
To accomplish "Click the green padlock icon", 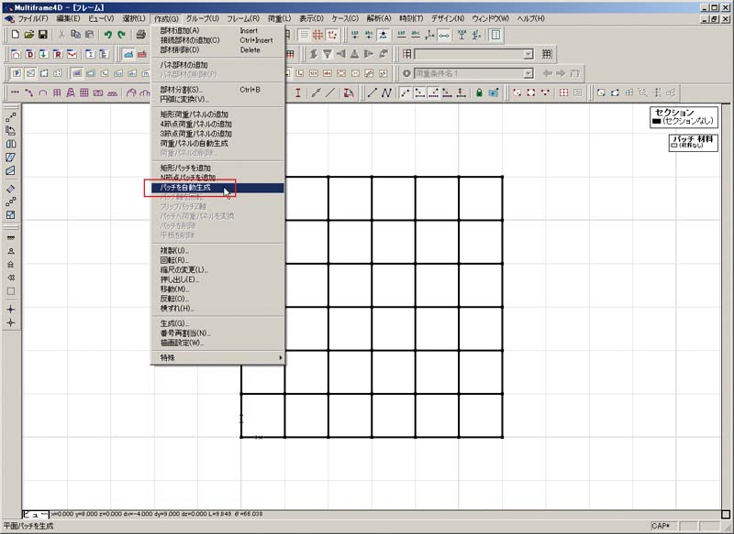I will point(479,93).
